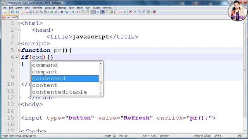248x139 pixels.
Task: Open Find with the binoculars icon
Action: pos(62,12)
